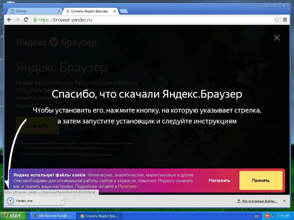The height and width of the screenshot is (220, 294).
Task: Click the red tray icon in system tray
Action: click(x=267, y=216)
